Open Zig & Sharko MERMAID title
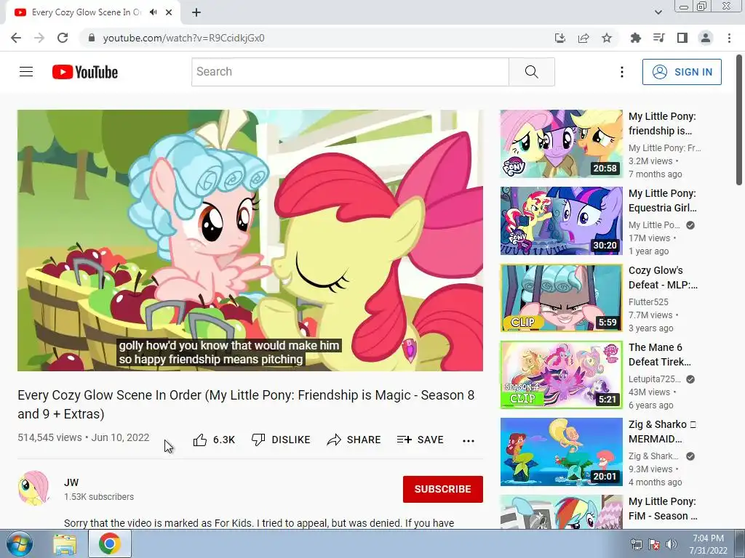745x558 pixels. tap(662, 432)
